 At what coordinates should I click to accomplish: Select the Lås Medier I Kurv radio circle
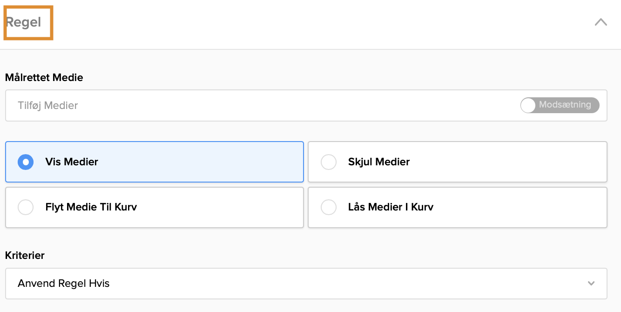tap(329, 207)
